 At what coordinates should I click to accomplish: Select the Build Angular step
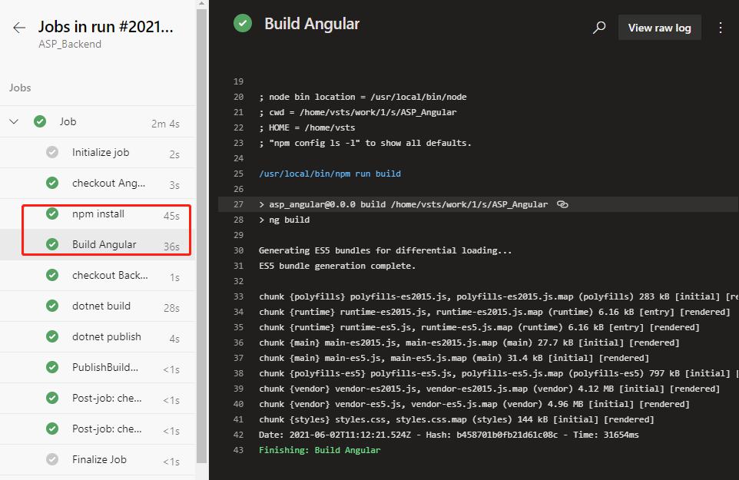click(98, 244)
